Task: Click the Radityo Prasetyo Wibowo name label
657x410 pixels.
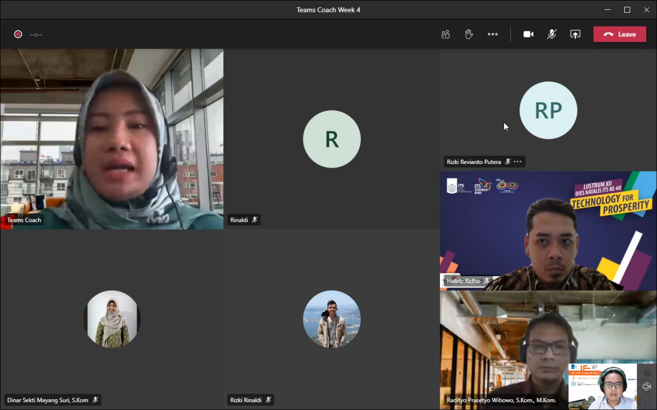Action: [x=501, y=400]
